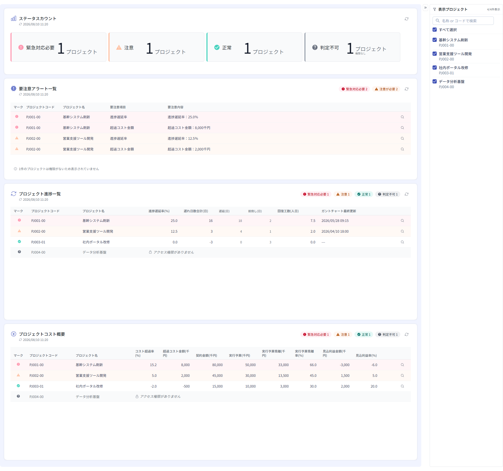The width and height of the screenshot is (503, 471).
Task: Uncheck 社内ポータル改修 project checkbox
Action: pyautogui.click(x=435, y=68)
